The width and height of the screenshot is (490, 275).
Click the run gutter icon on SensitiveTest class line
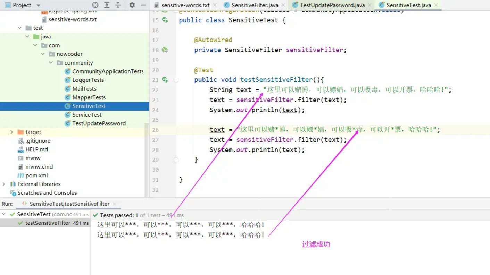(165, 20)
